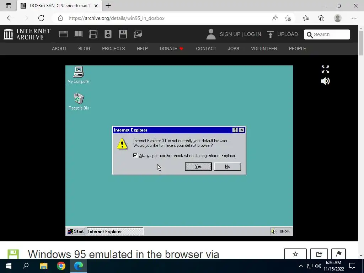Open Edge settings and more menu
The height and width of the screenshot is (273, 364).
(x=354, y=18)
